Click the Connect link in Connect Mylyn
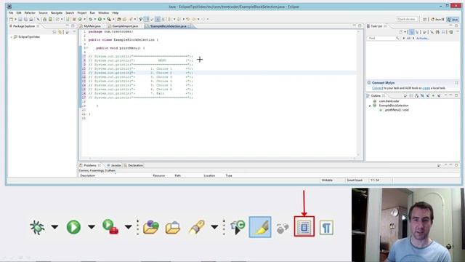The image size is (465, 262). coord(378,88)
